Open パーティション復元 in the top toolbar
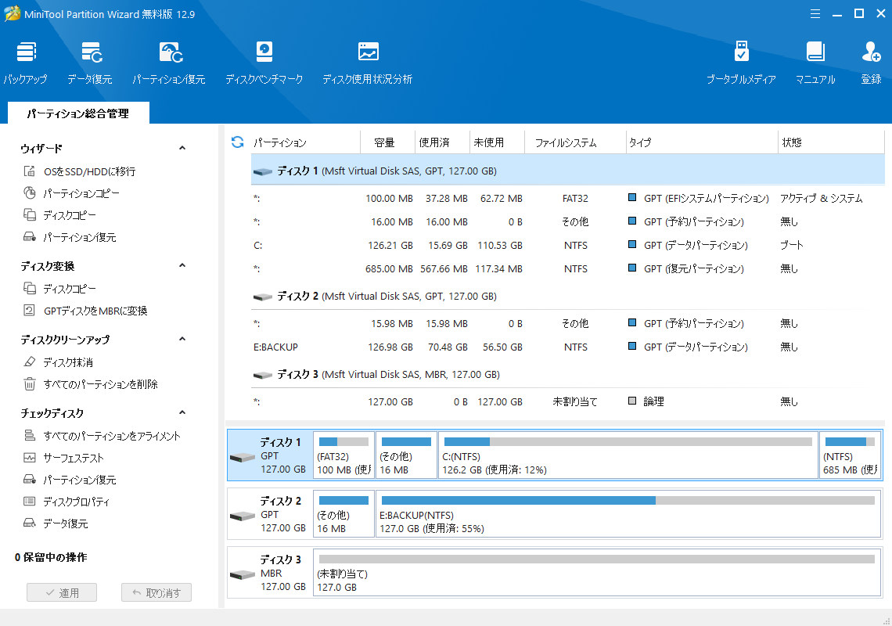This screenshot has height=626, width=892. [x=169, y=63]
